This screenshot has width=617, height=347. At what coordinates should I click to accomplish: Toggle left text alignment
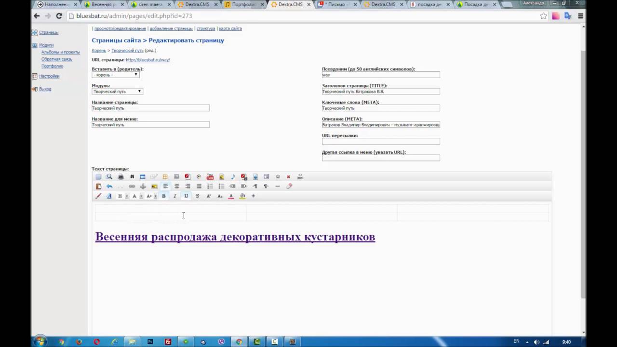point(165,187)
